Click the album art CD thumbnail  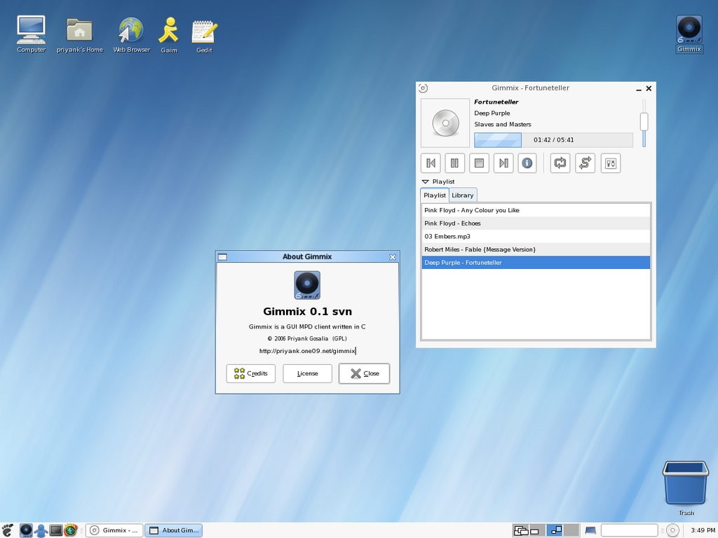(x=445, y=123)
